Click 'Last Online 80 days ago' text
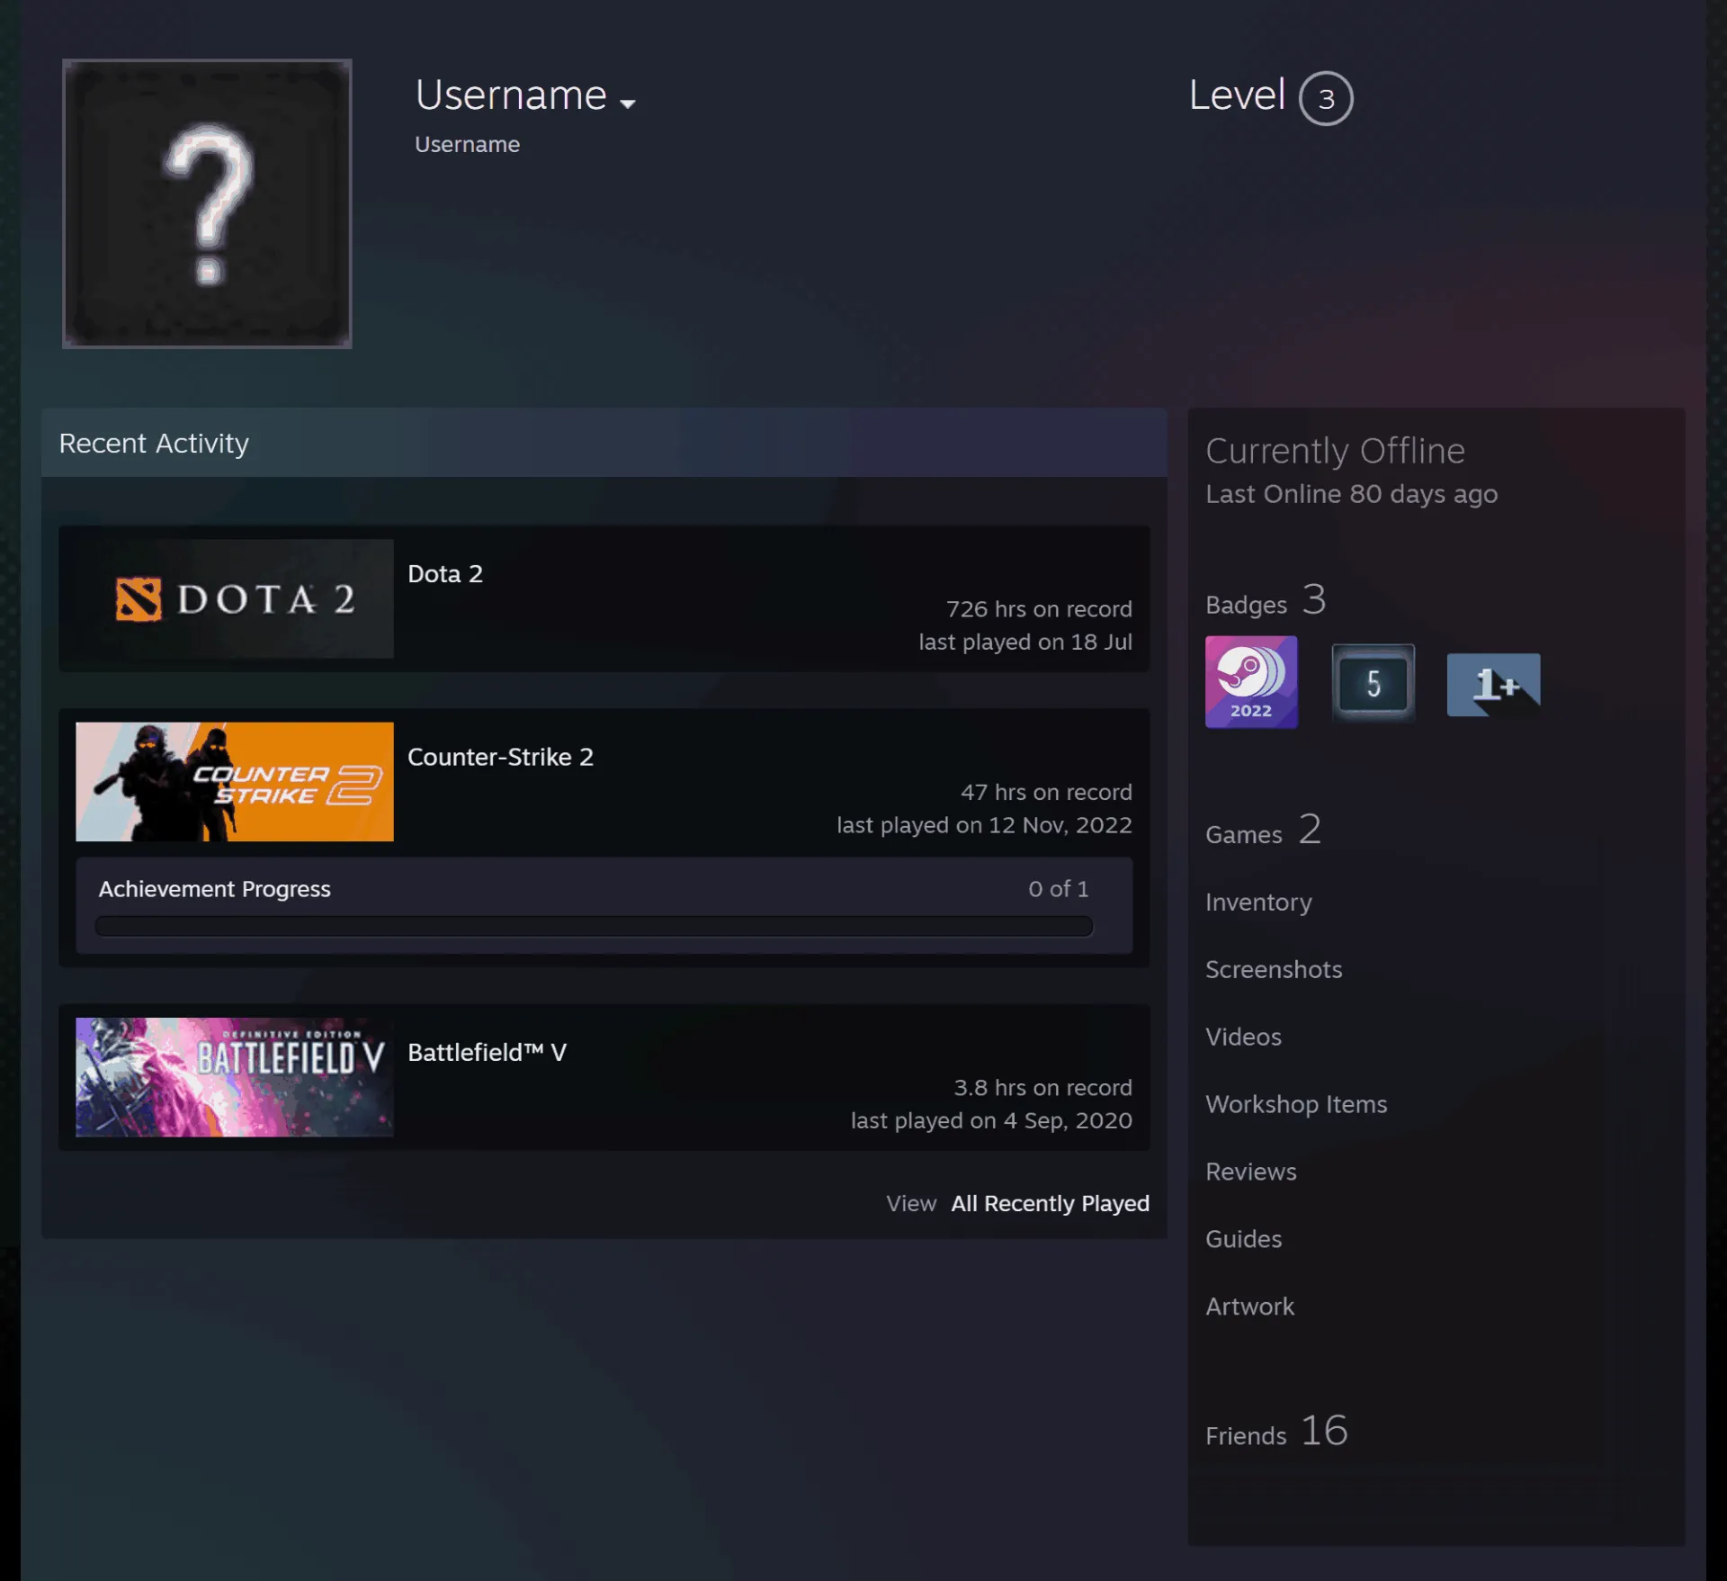The width and height of the screenshot is (1727, 1581). coord(1351,494)
